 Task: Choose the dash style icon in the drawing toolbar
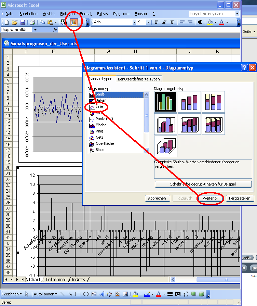click(178, 294)
